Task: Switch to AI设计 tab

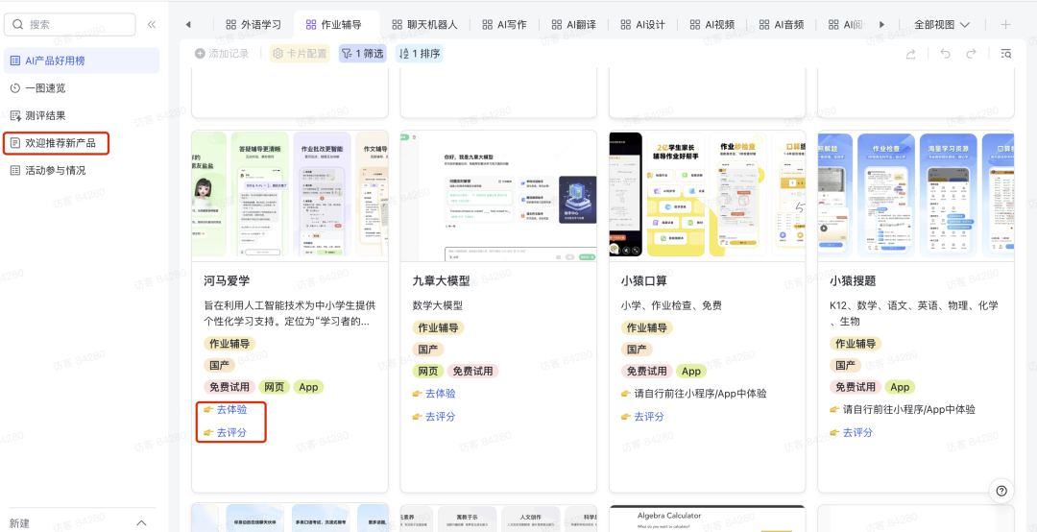Action: click(642, 24)
